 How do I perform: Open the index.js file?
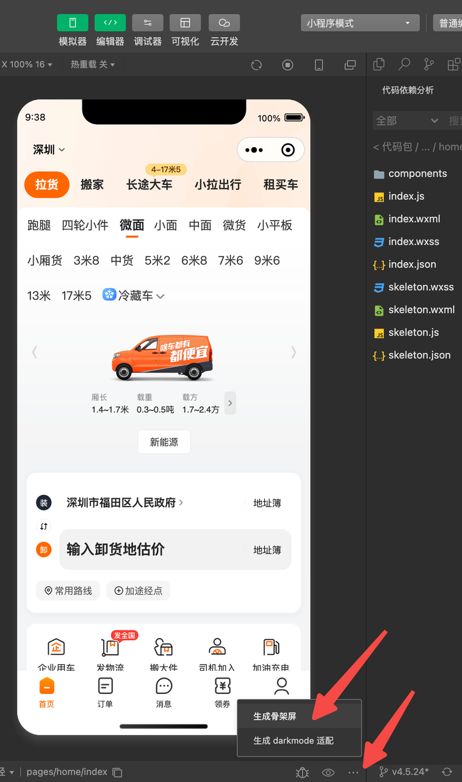coord(399,196)
